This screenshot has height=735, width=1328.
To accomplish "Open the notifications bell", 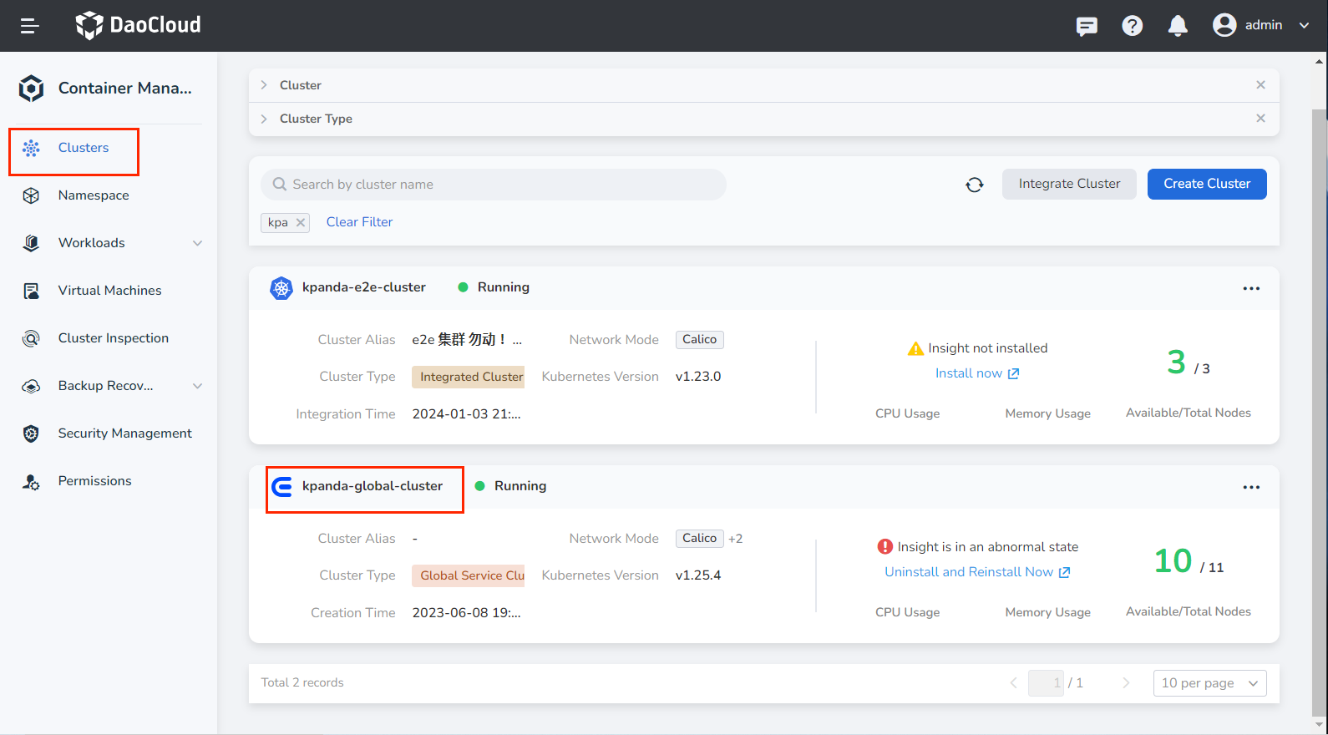I will click(1178, 26).
